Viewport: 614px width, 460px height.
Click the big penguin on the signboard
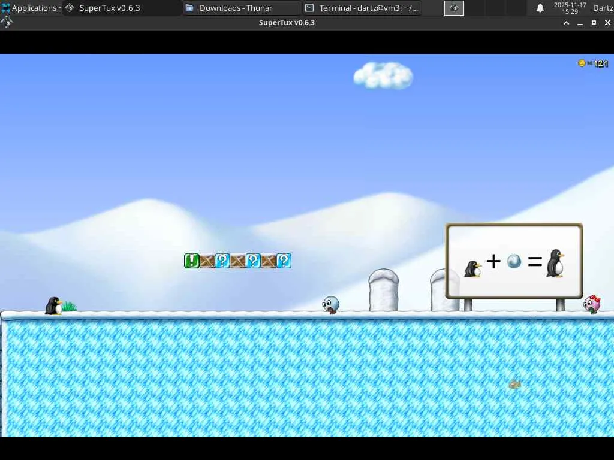pyautogui.click(x=556, y=264)
